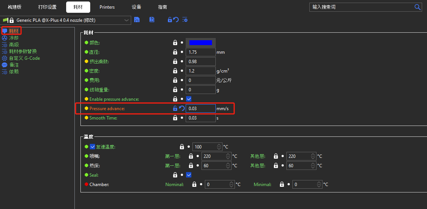Click the lock icon for Chamber Minimal
Image resolution: width=427 pixels, height=209 pixels.
(282, 185)
